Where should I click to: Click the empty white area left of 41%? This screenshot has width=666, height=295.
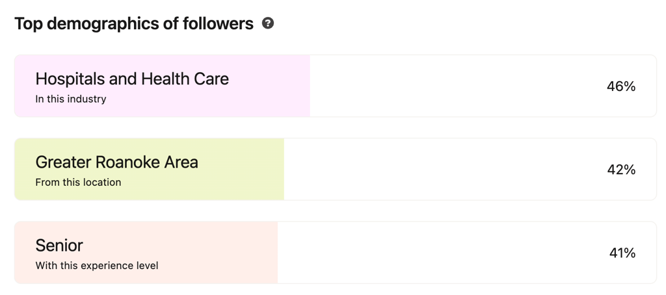pos(442,253)
